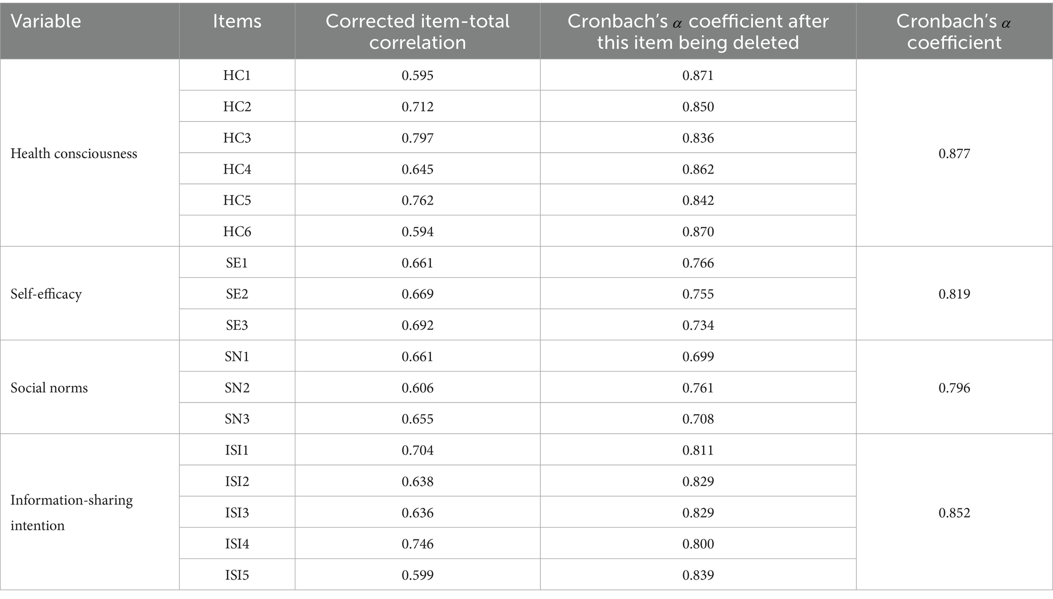Select the HC3 correlation value 0.797
This screenshot has height=599, width=1053.
417,138
